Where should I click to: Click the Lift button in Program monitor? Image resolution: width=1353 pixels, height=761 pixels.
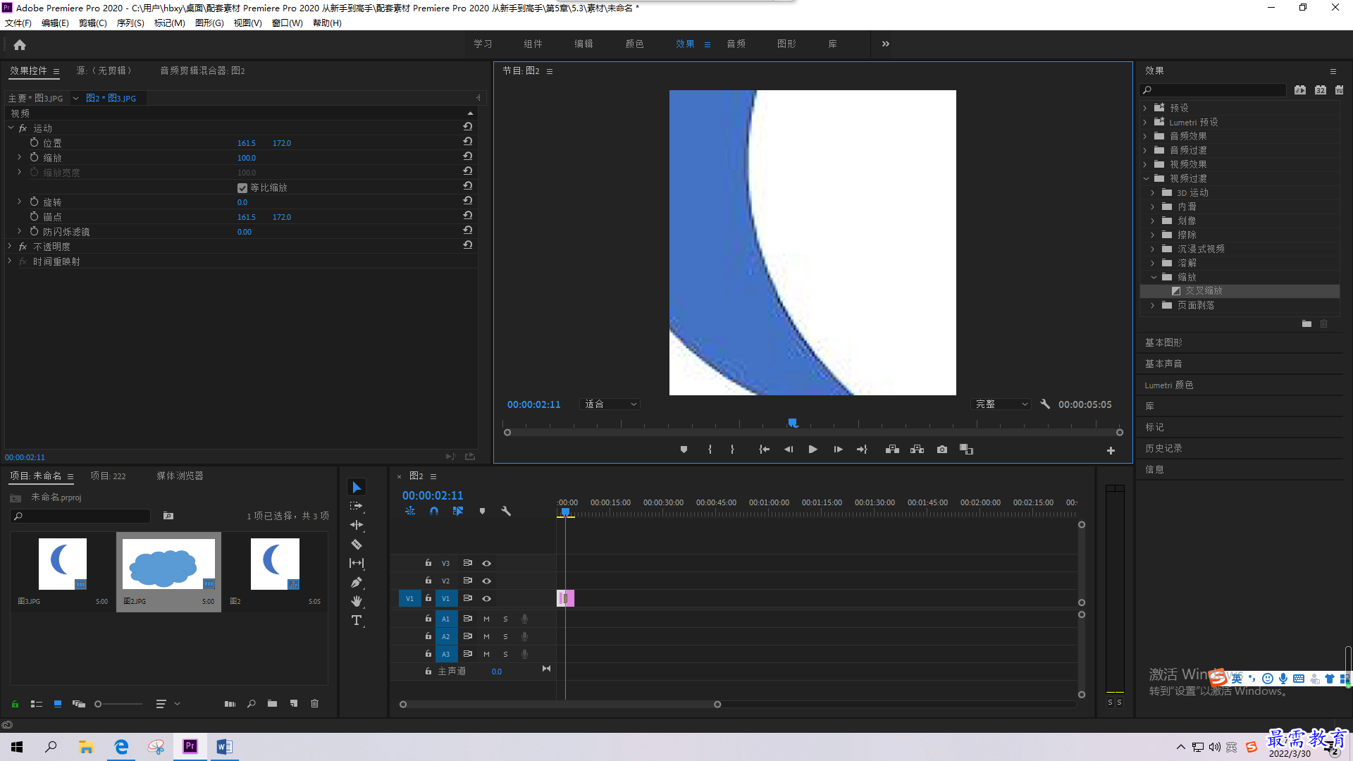(x=892, y=450)
